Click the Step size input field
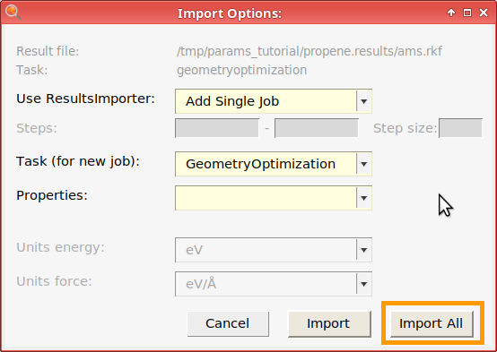 (460, 128)
